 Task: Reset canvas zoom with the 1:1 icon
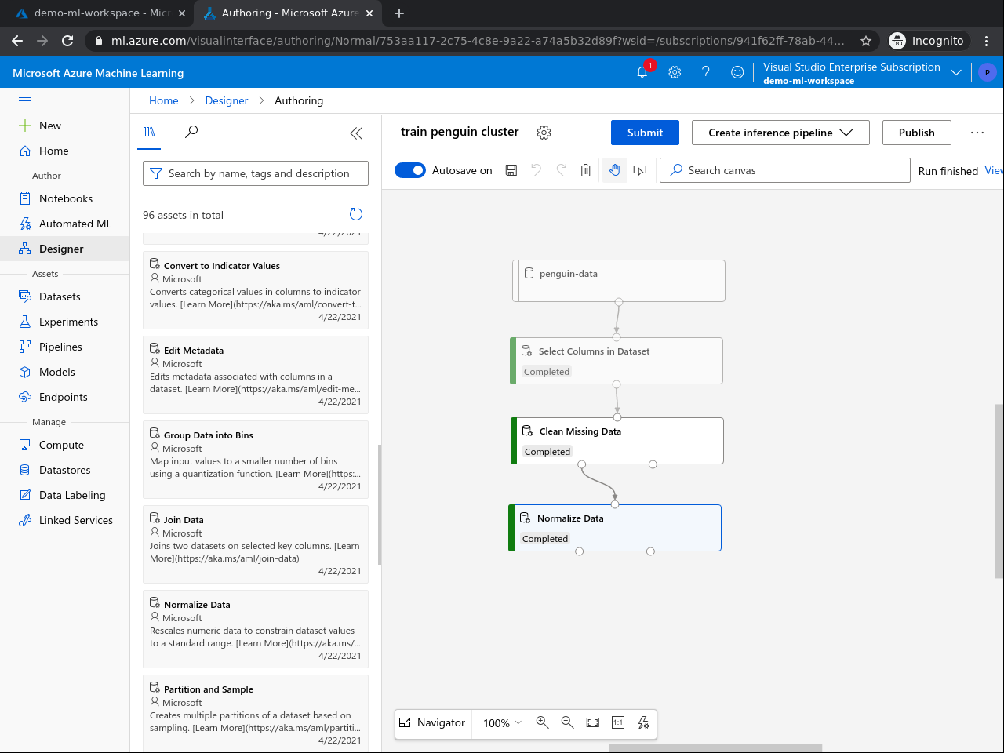tap(617, 722)
